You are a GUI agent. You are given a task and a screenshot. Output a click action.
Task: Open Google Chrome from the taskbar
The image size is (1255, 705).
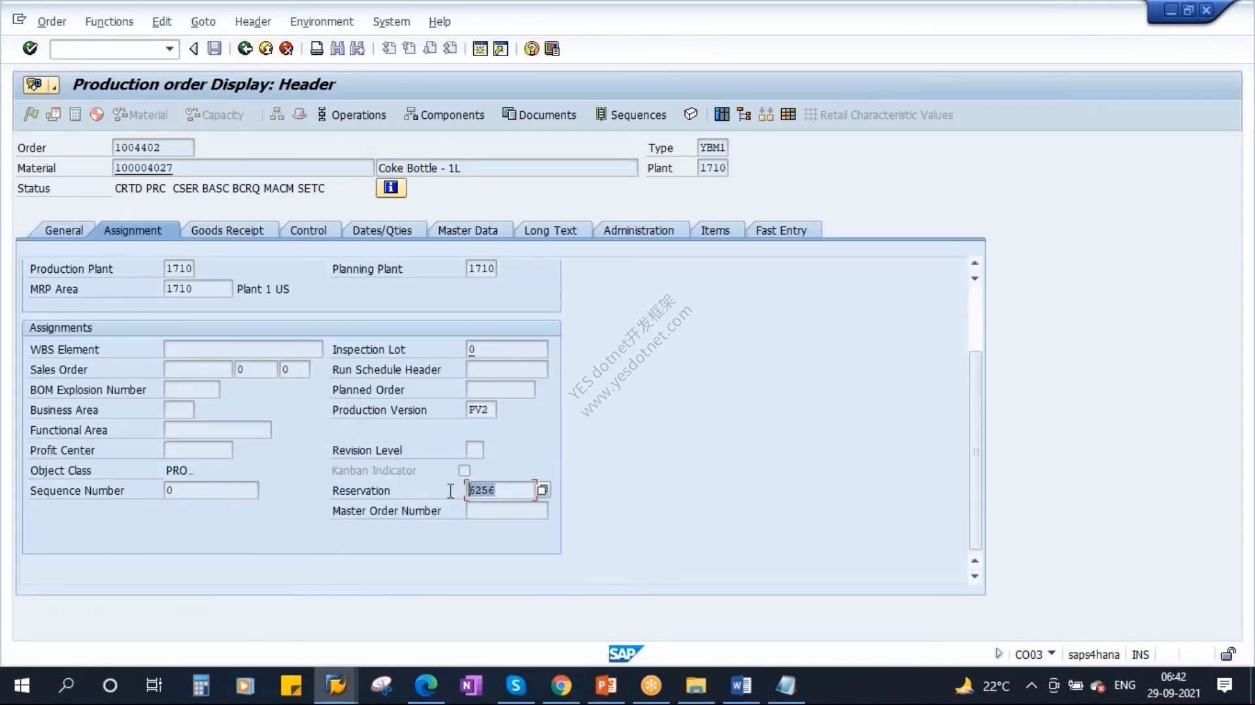(x=561, y=685)
